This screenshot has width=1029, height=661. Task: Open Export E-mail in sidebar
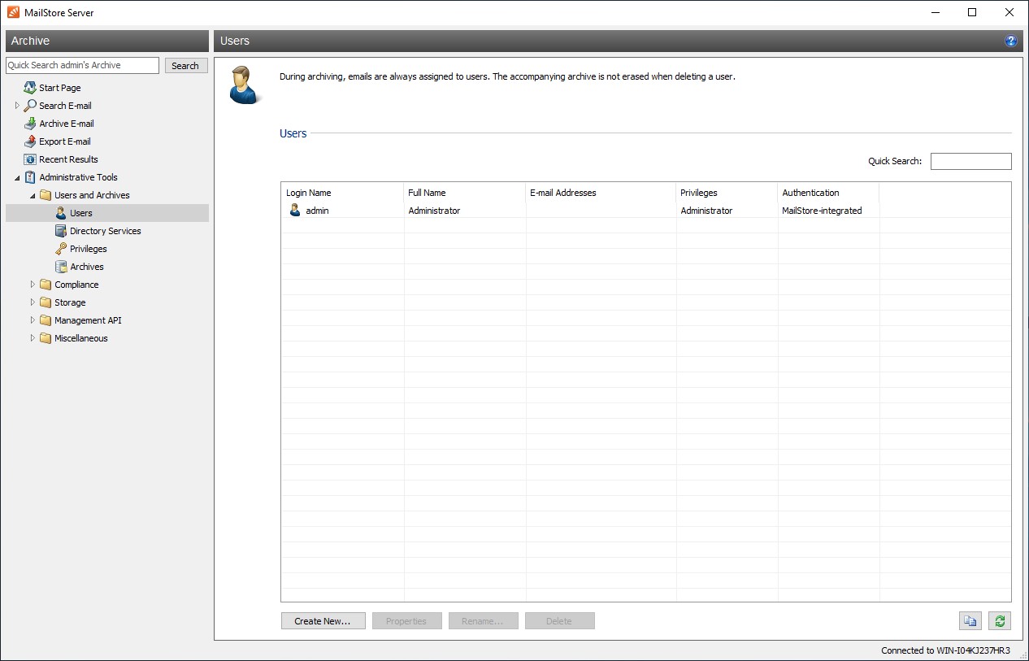pos(64,141)
